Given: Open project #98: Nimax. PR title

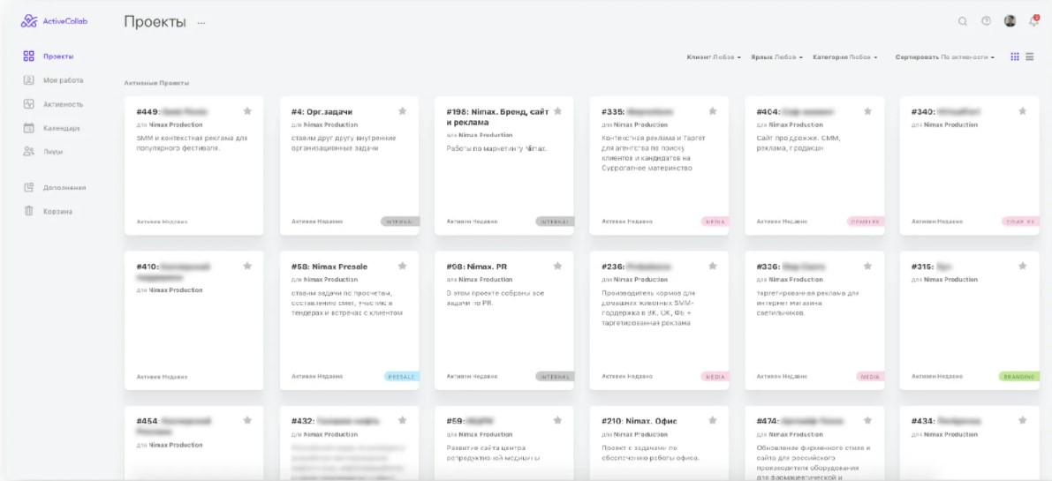Looking at the screenshot, I should [476, 267].
